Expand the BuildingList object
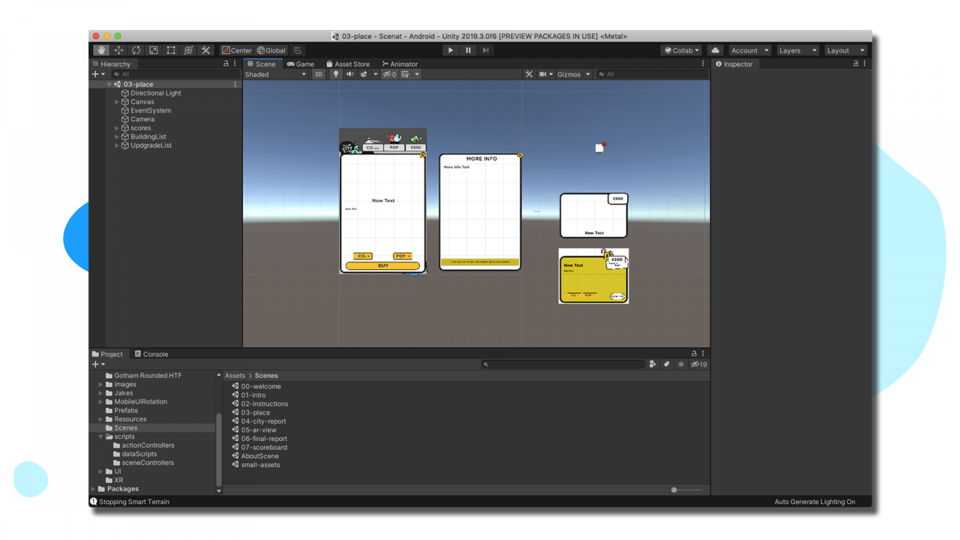960x540 pixels. 117,137
